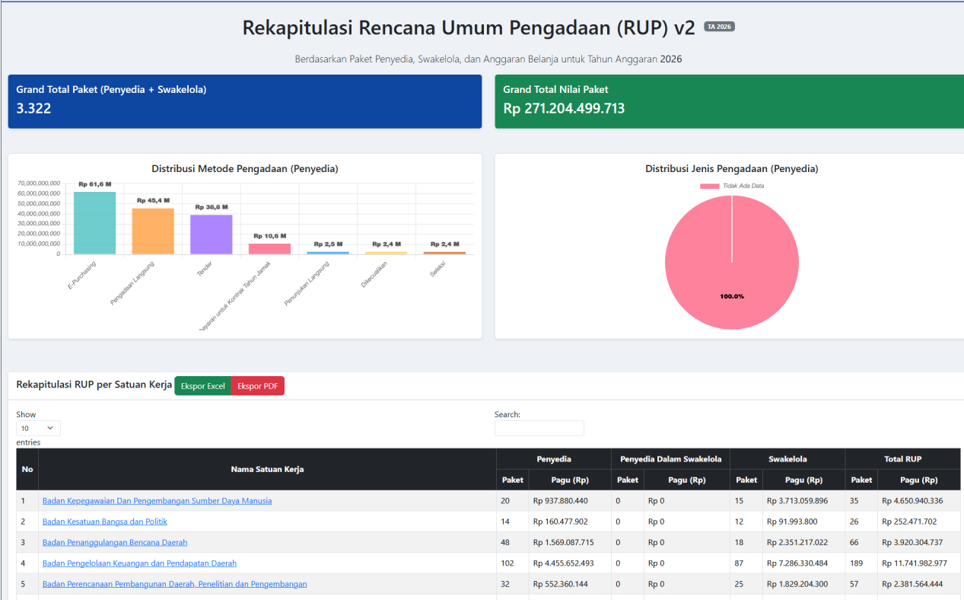Sort by Total RUP Pagu (Rp) column
Screen dimensions: 964x600
click(919, 480)
